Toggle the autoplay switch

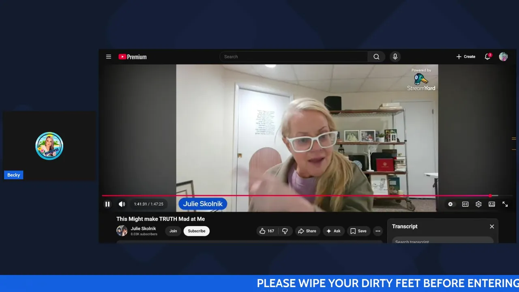point(450,204)
